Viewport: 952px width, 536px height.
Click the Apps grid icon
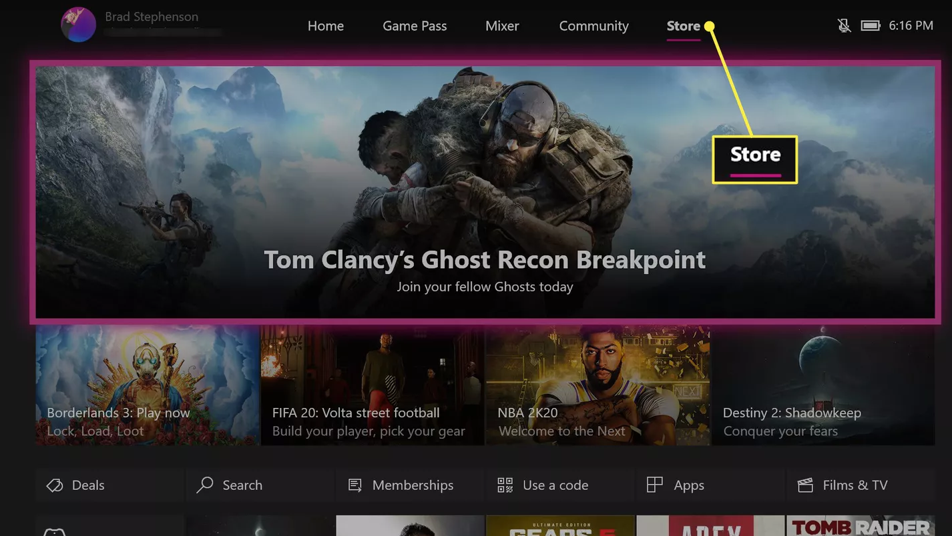coord(655,485)
